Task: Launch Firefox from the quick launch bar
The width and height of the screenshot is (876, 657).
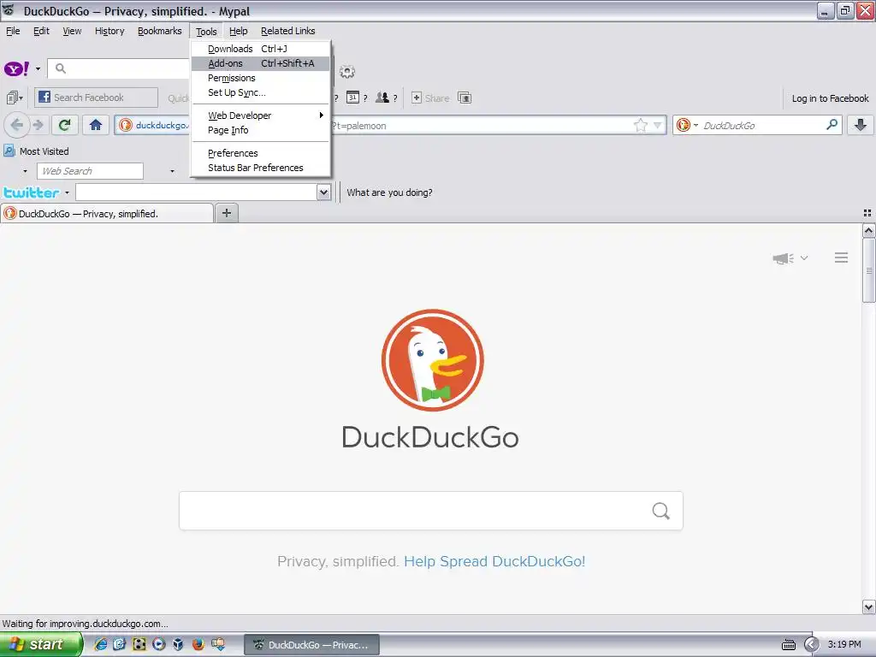Action: (x=198, y=644)
